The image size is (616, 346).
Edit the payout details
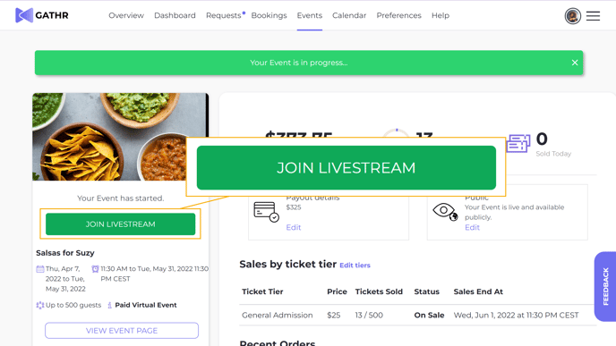[x=294, y=227]
